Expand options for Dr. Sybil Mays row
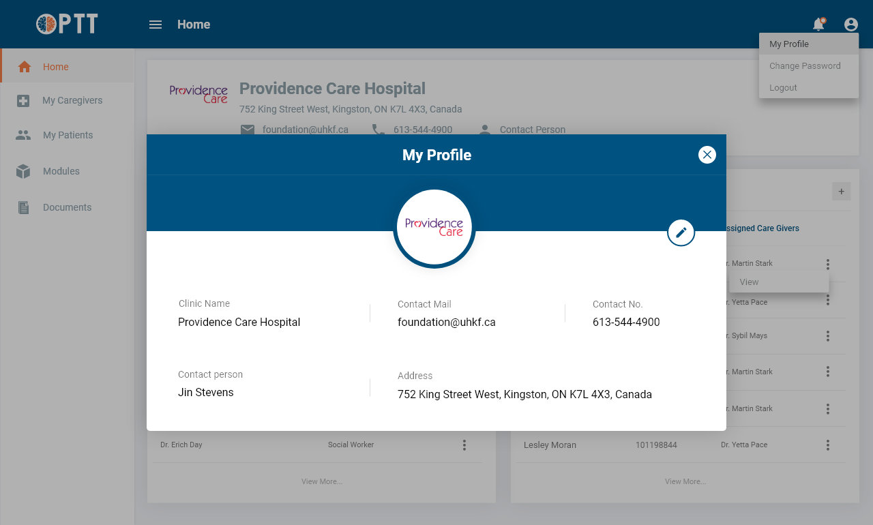 [827, 336]
